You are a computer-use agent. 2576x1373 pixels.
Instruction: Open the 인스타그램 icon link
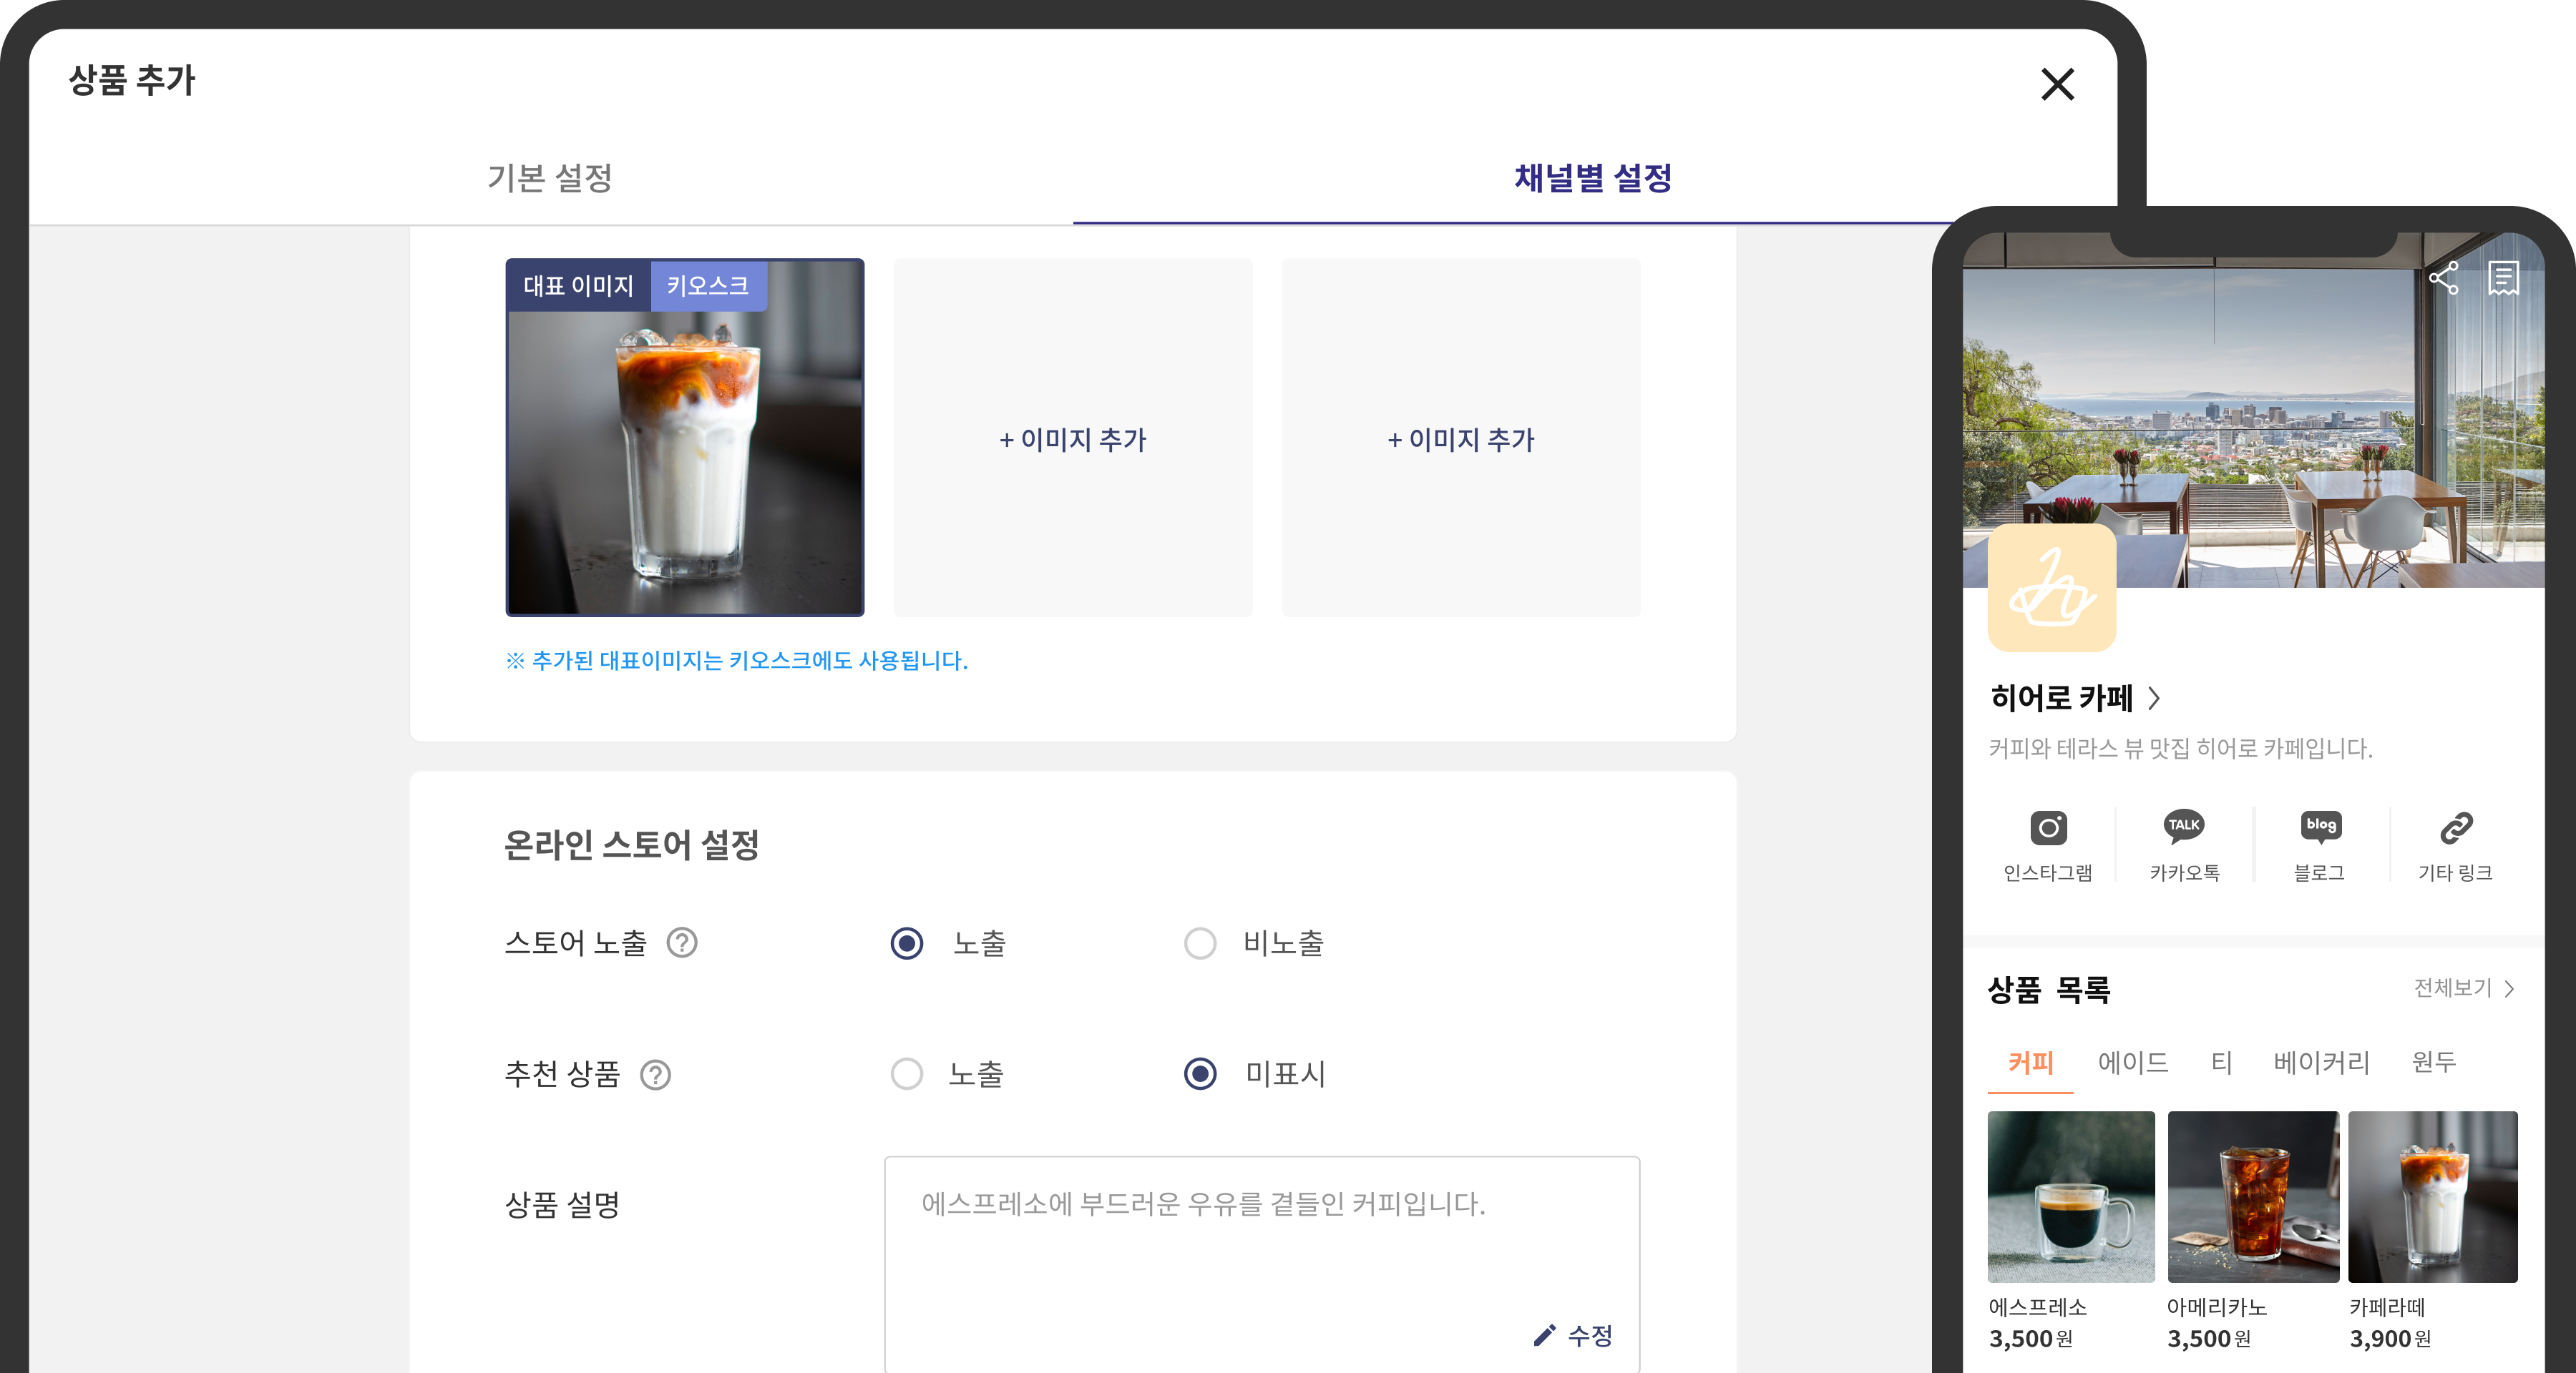pos(2048,827)
